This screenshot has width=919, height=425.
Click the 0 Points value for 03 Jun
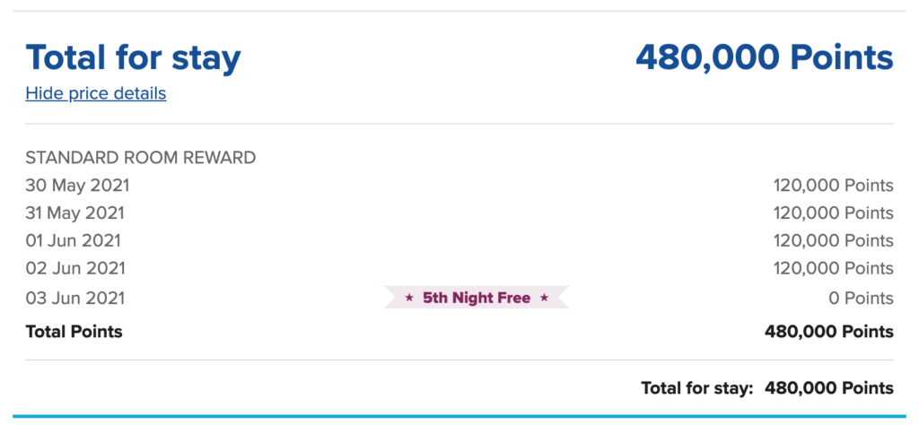tap(861, 298)
